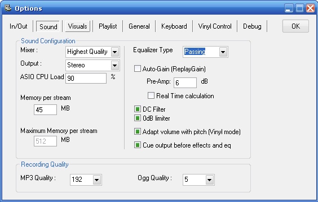Click the OK button
The height and width of the screenshot is (202, 318).
click(x=295, y=26)
